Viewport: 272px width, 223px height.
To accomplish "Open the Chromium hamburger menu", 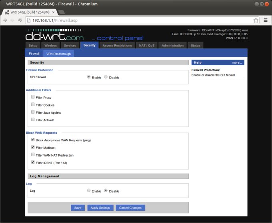I will pos(266,20).
